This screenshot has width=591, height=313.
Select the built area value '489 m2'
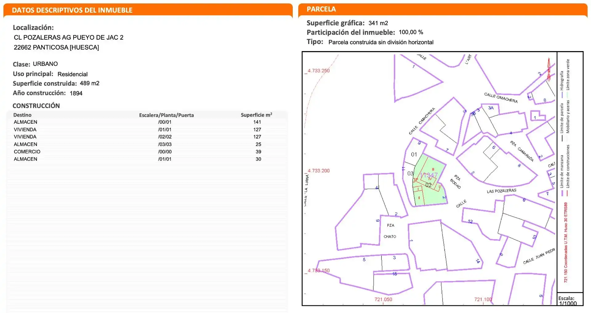(90, 83)
